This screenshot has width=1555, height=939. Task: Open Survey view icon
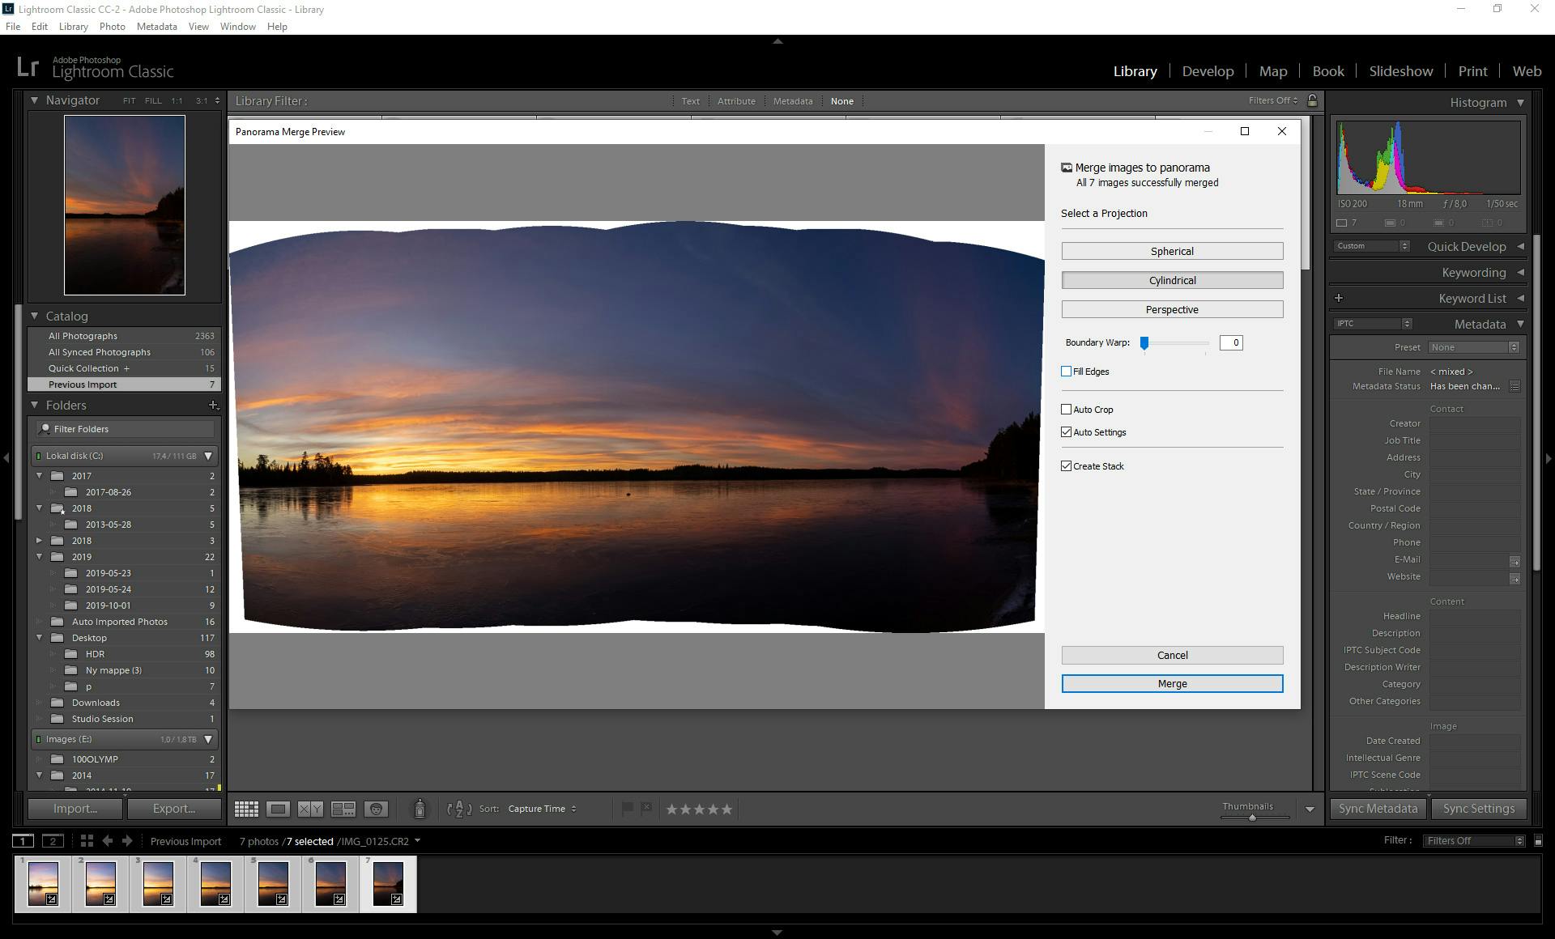pos(343,809)
